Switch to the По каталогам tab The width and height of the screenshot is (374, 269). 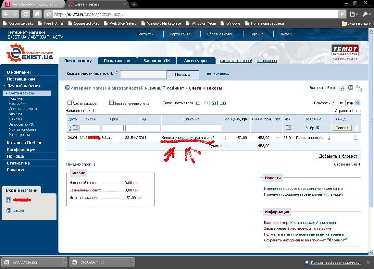pos(117,61)
